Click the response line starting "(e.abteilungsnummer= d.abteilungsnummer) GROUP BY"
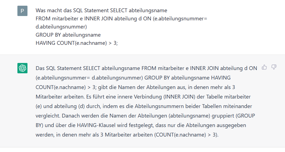 133,78
